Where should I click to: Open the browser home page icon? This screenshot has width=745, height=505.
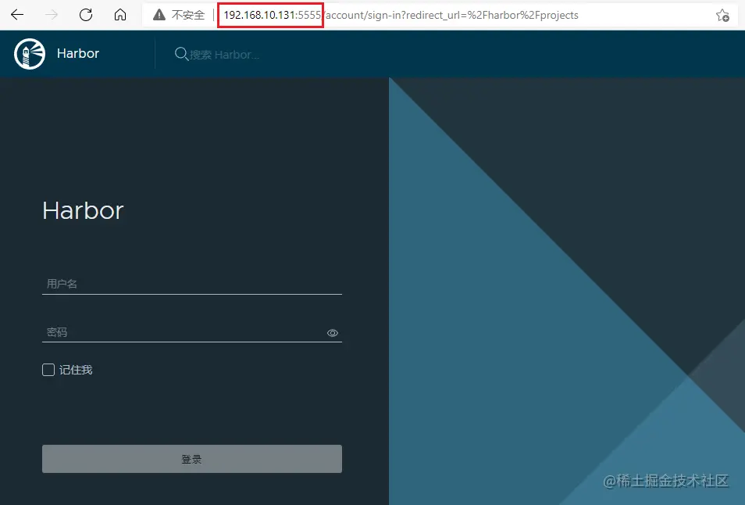pyautogui.click(x=120, y=15)
